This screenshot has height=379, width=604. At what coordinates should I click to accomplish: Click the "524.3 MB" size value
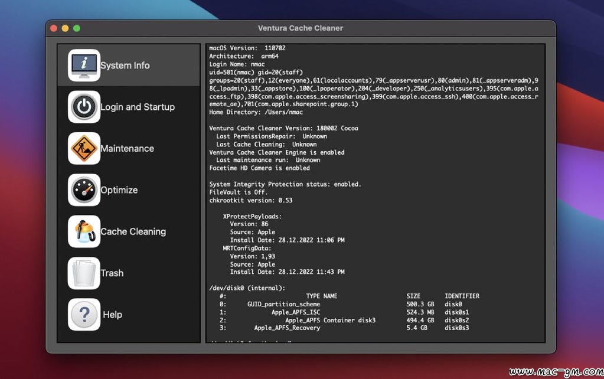click(420, 312)
